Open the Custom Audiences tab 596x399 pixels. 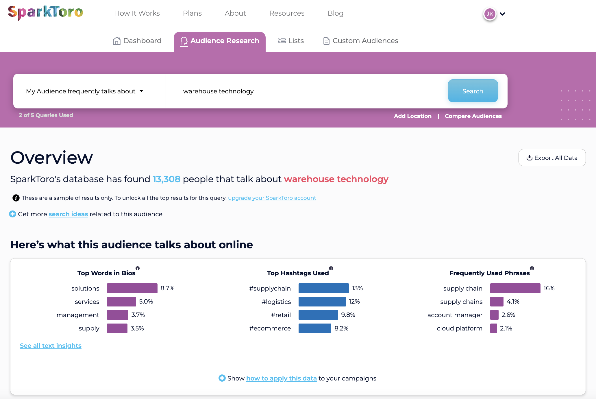[x=360, y=41]
